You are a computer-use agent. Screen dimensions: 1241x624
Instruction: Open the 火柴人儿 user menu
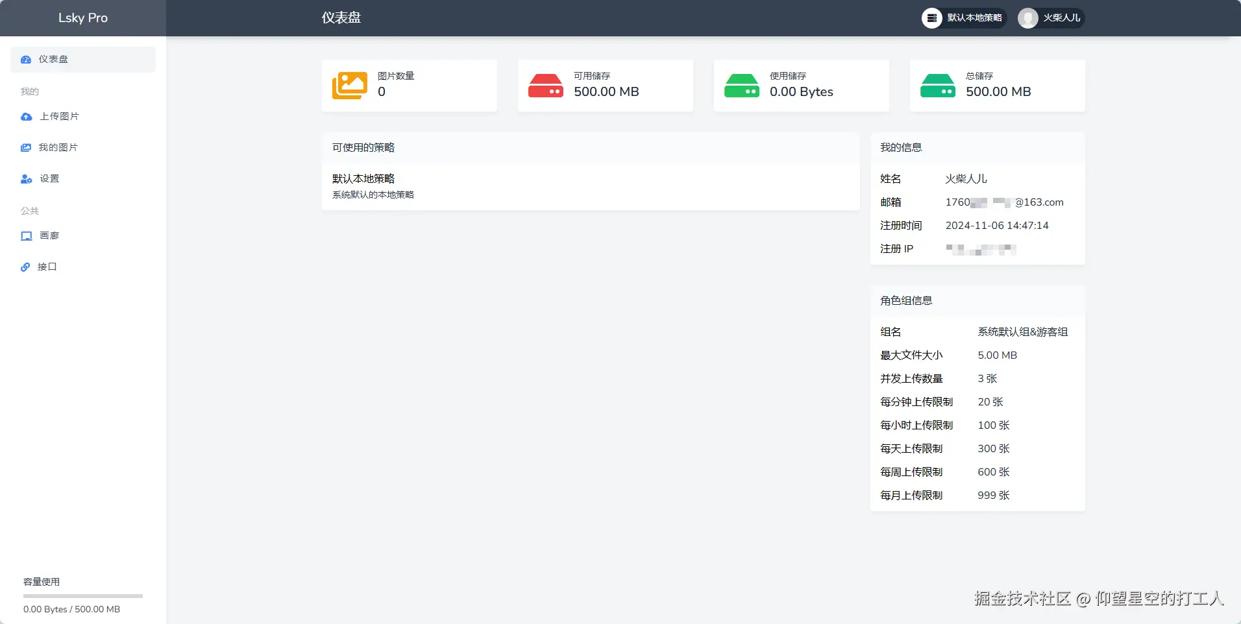click(x=1051, y=18)
